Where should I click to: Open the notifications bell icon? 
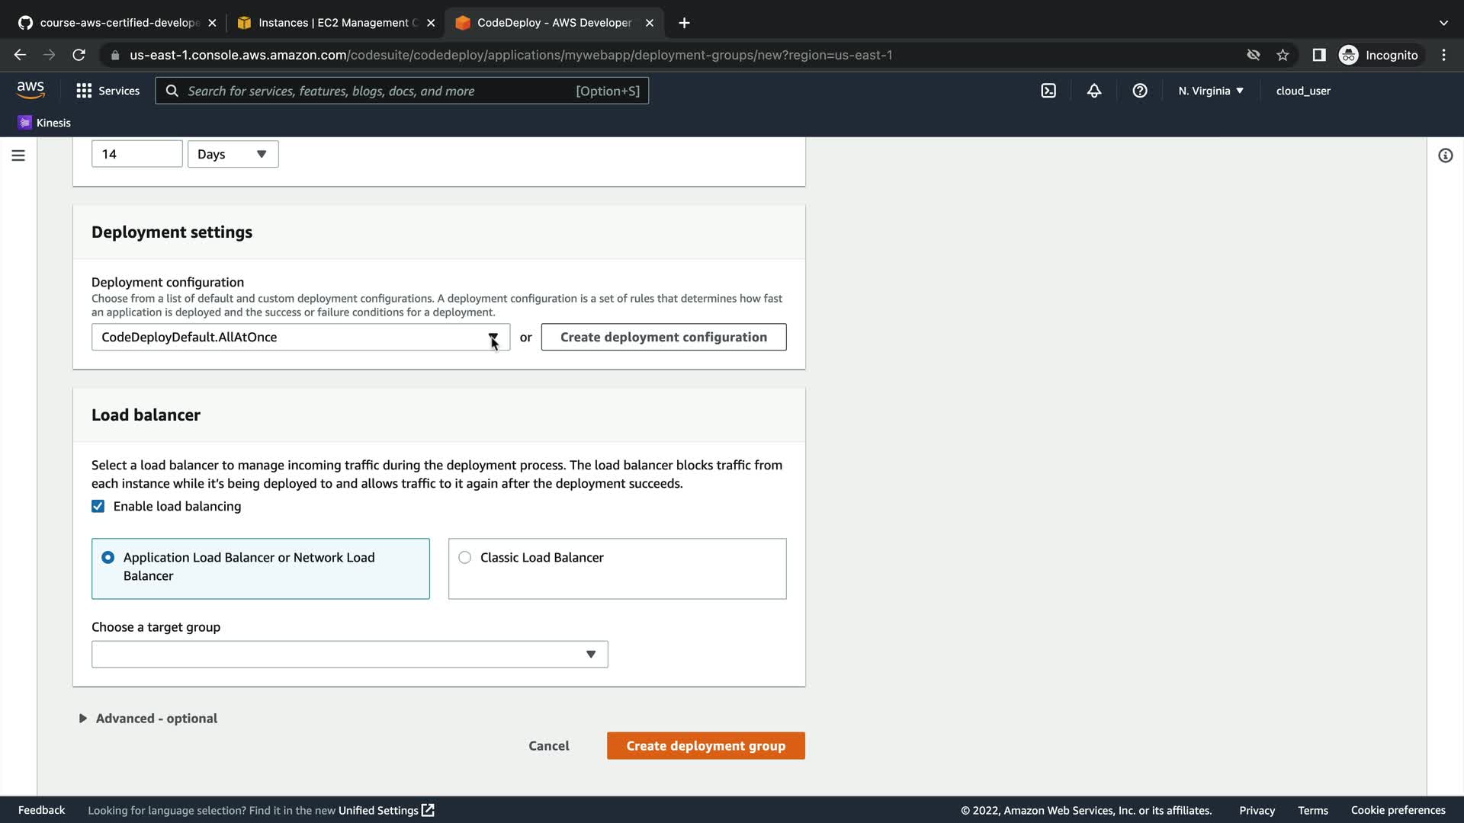click(x=1094, y=91)
